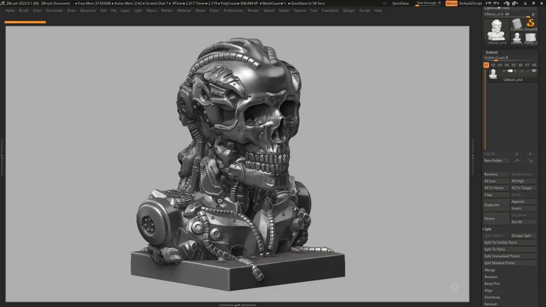Expand the Distribute section

click(492, 297)
